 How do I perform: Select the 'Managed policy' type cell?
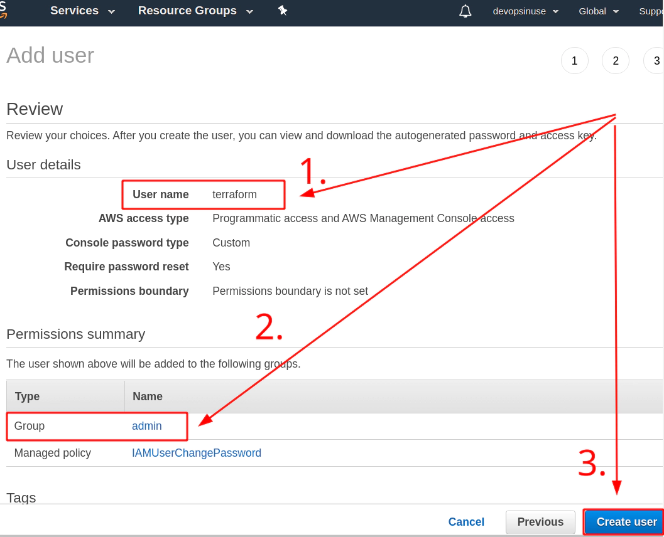[x=53, y=453]
